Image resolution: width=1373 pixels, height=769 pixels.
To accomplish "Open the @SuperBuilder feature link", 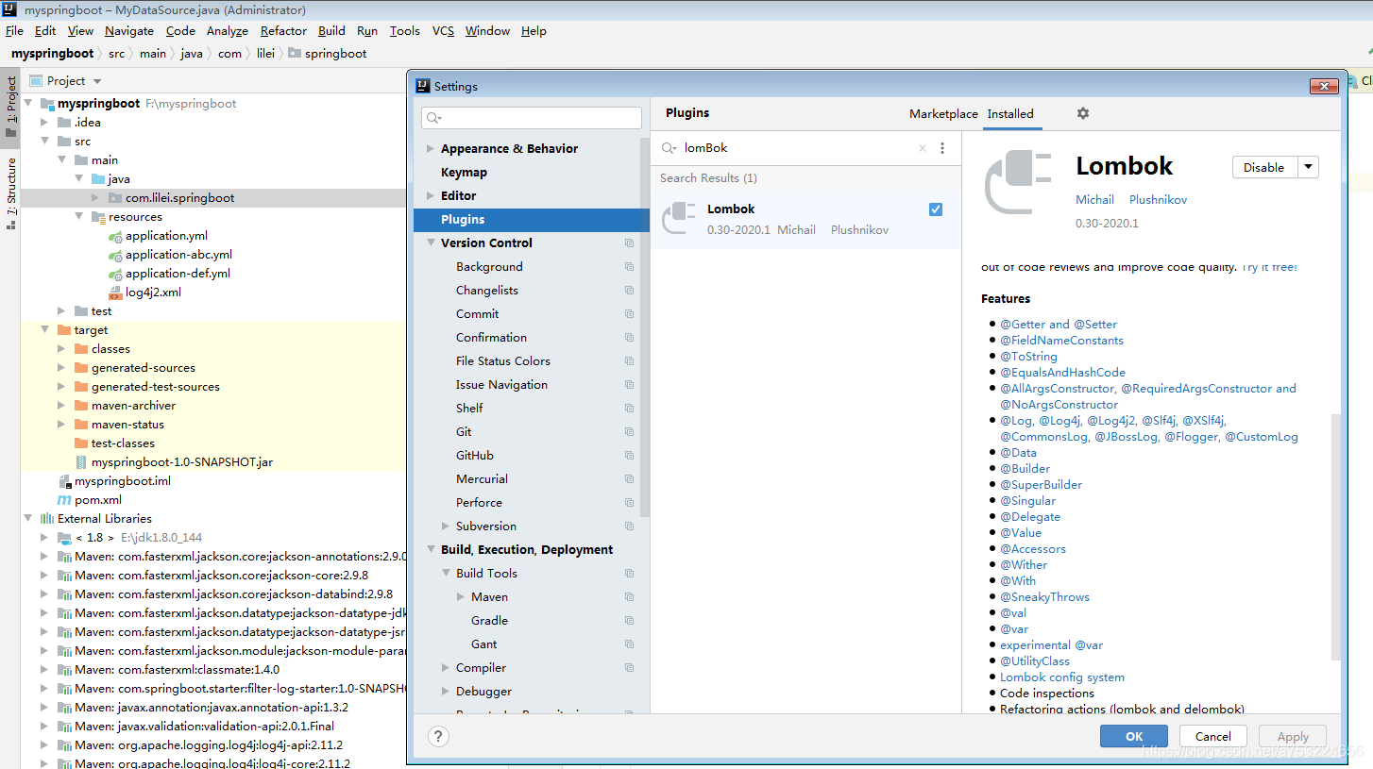I will 1042,485.
